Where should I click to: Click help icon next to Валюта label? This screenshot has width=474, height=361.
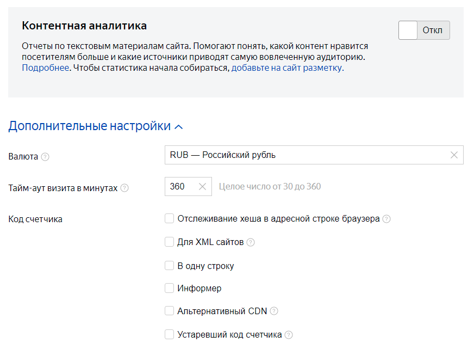(45, 157)
